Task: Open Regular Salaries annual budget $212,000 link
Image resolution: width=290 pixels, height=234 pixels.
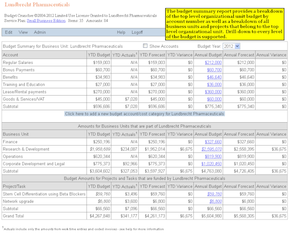Action: coord(213,62)
